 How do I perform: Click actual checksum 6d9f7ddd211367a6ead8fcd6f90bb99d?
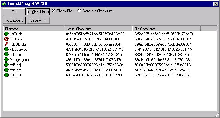(x=94, y=75)
